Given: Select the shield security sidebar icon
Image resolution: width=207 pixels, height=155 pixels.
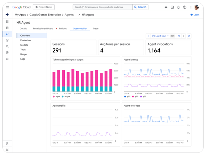Looking at the screenshot, I should [7, 53].
